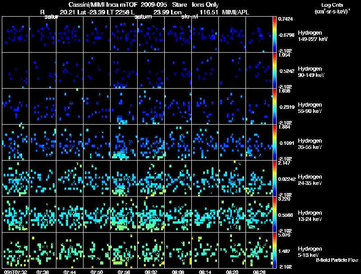Select the Hydrogen 24-35 keV label
This screenshot has height=274, width=361.
[309, 180]
